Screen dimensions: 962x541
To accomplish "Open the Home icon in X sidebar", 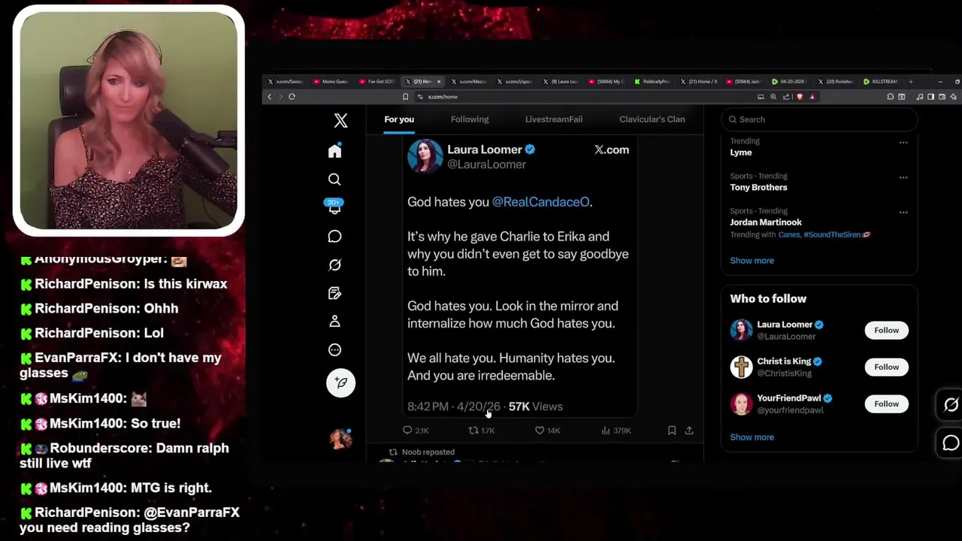I will point(334,151).
